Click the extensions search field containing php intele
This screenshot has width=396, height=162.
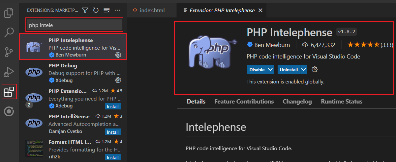click(x=74, y=25)
